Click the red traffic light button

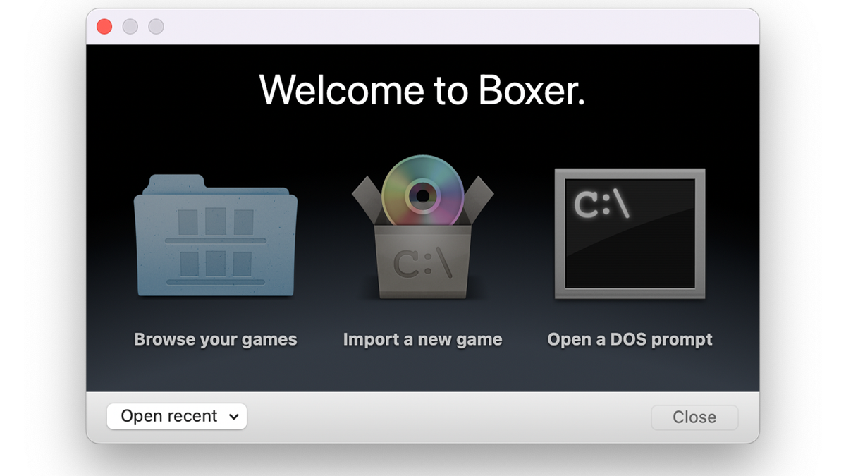[104, 26]
